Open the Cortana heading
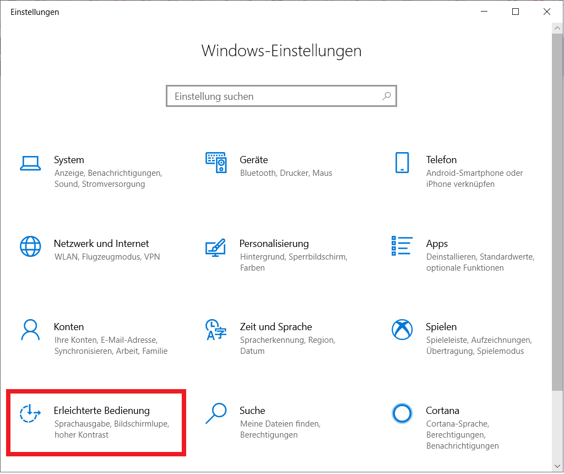The height and width of the screenshot is (474, 564). click(442, 411)
